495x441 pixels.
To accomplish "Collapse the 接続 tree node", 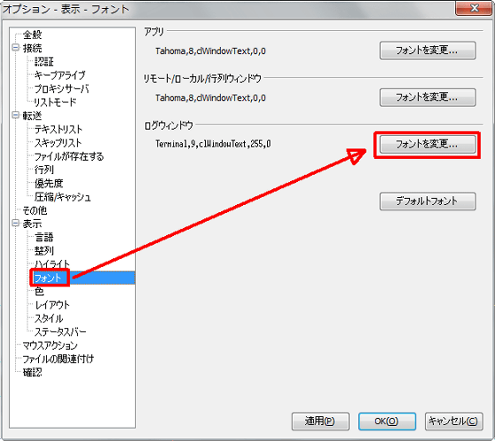I will [x=16, y=48].
